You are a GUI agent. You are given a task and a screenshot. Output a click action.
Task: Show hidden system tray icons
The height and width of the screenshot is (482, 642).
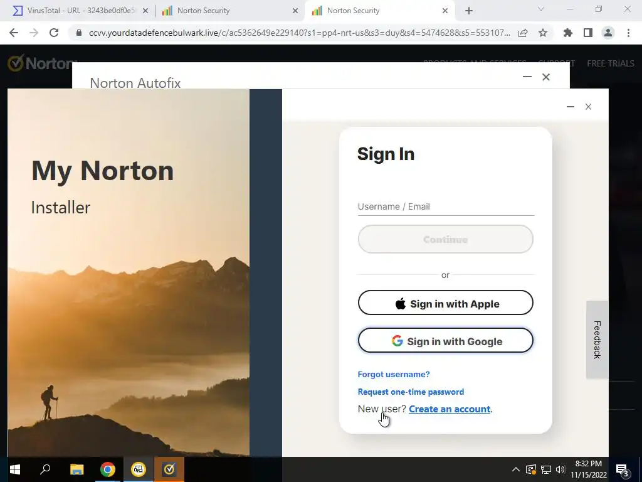point(516,469)
